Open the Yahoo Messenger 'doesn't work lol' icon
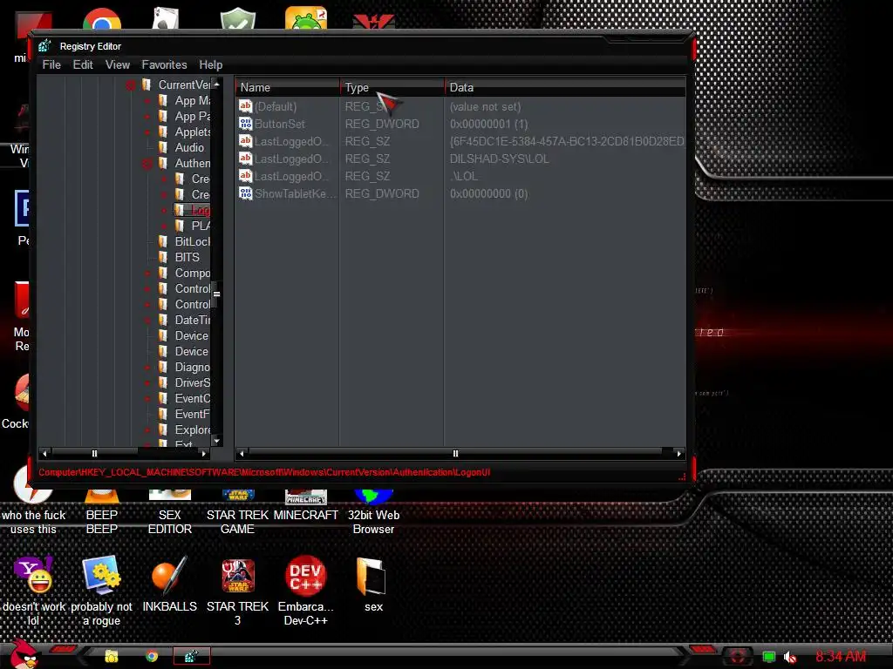This screenshot has width=893, height=669. [34, 591]
